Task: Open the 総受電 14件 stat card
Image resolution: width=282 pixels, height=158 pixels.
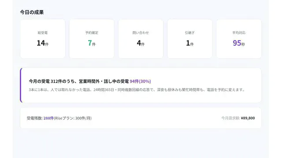Action: (x=43, y=39)
